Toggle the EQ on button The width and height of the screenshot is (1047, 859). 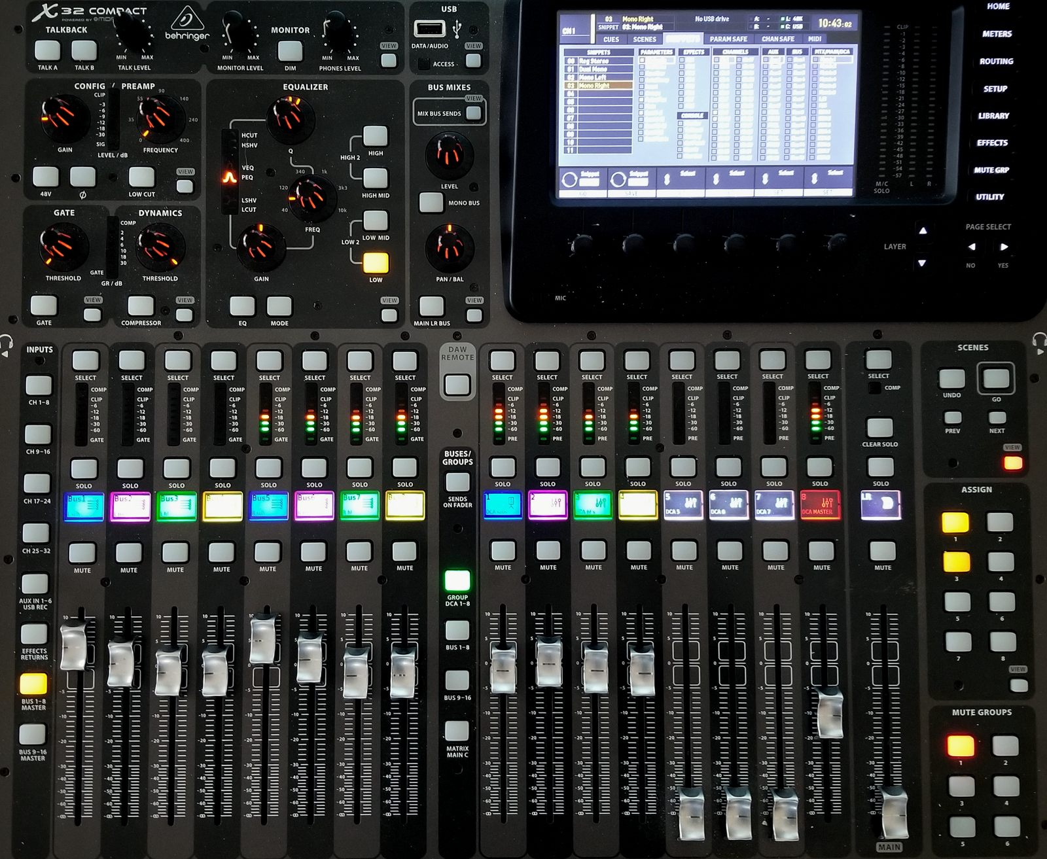[x=242, y=306]
